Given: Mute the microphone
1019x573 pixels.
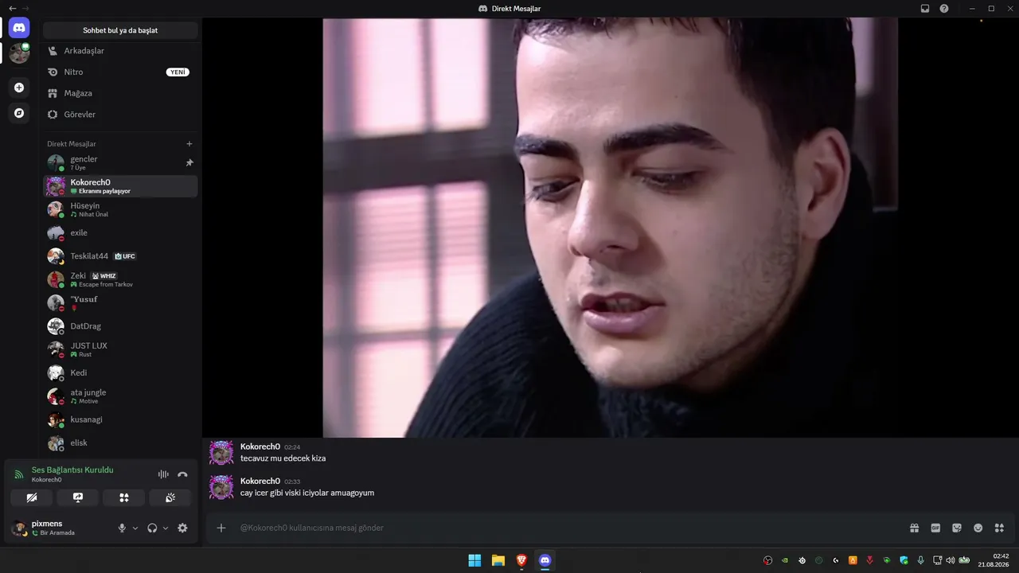Looking at the screenshot, I should click(x=122, y=528).
